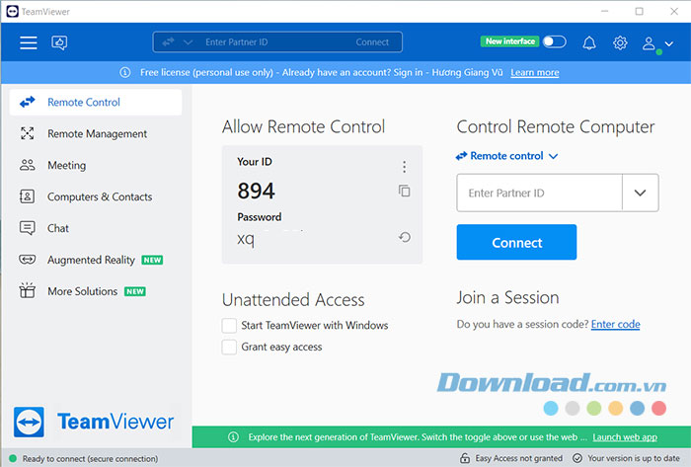
Task: Open the notifications bell
Action: point(589,42)
